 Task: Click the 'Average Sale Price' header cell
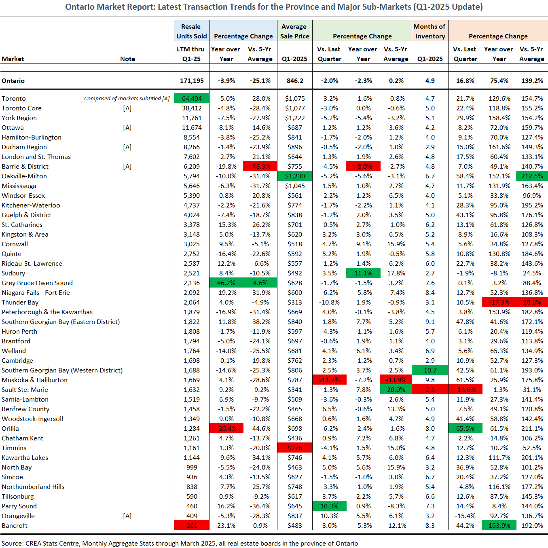(295, 32)
